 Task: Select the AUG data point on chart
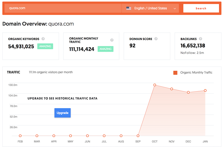pyautogui.click(x=121, y=136)
